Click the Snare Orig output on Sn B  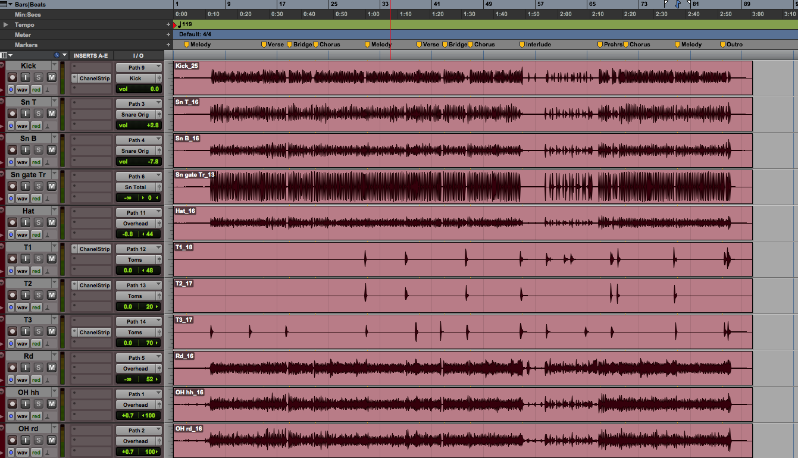click(135, 151)
